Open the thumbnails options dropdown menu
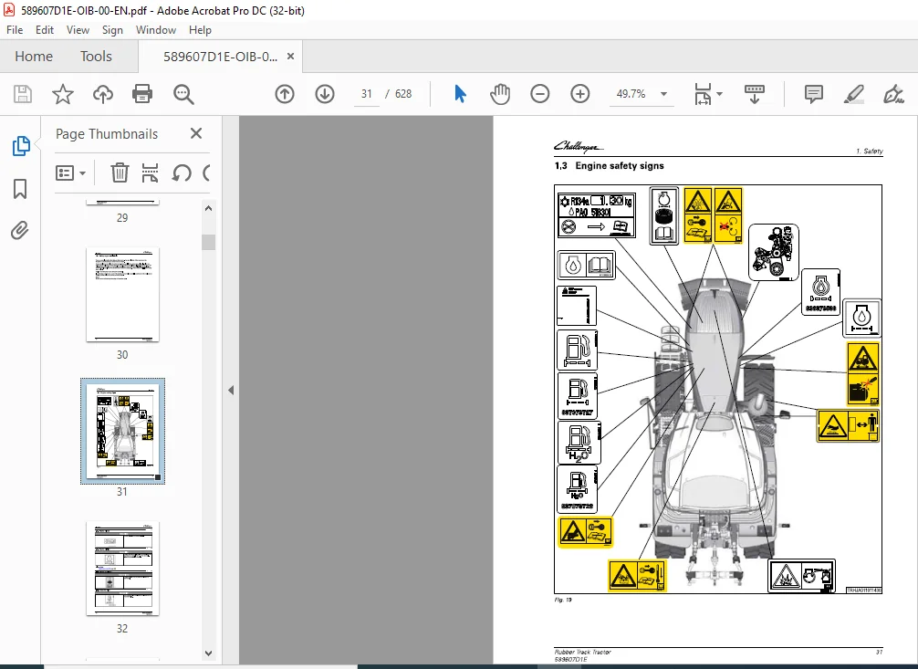Screen dimensions: 918x669 coord(71,172)
